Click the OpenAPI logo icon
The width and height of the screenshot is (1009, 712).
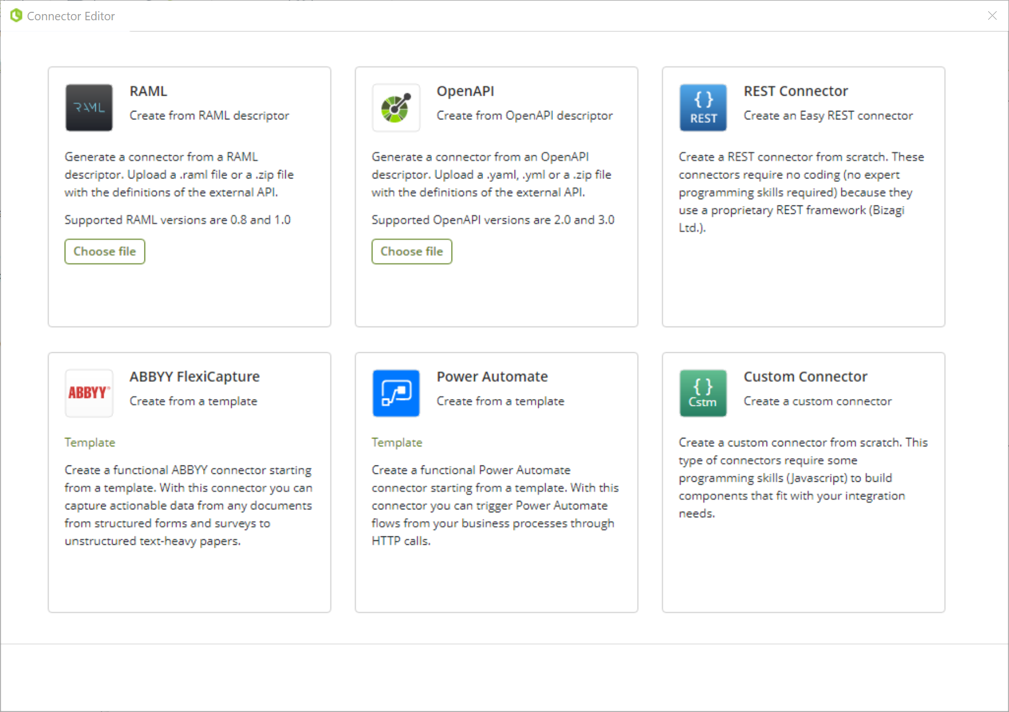coord(396,108)
